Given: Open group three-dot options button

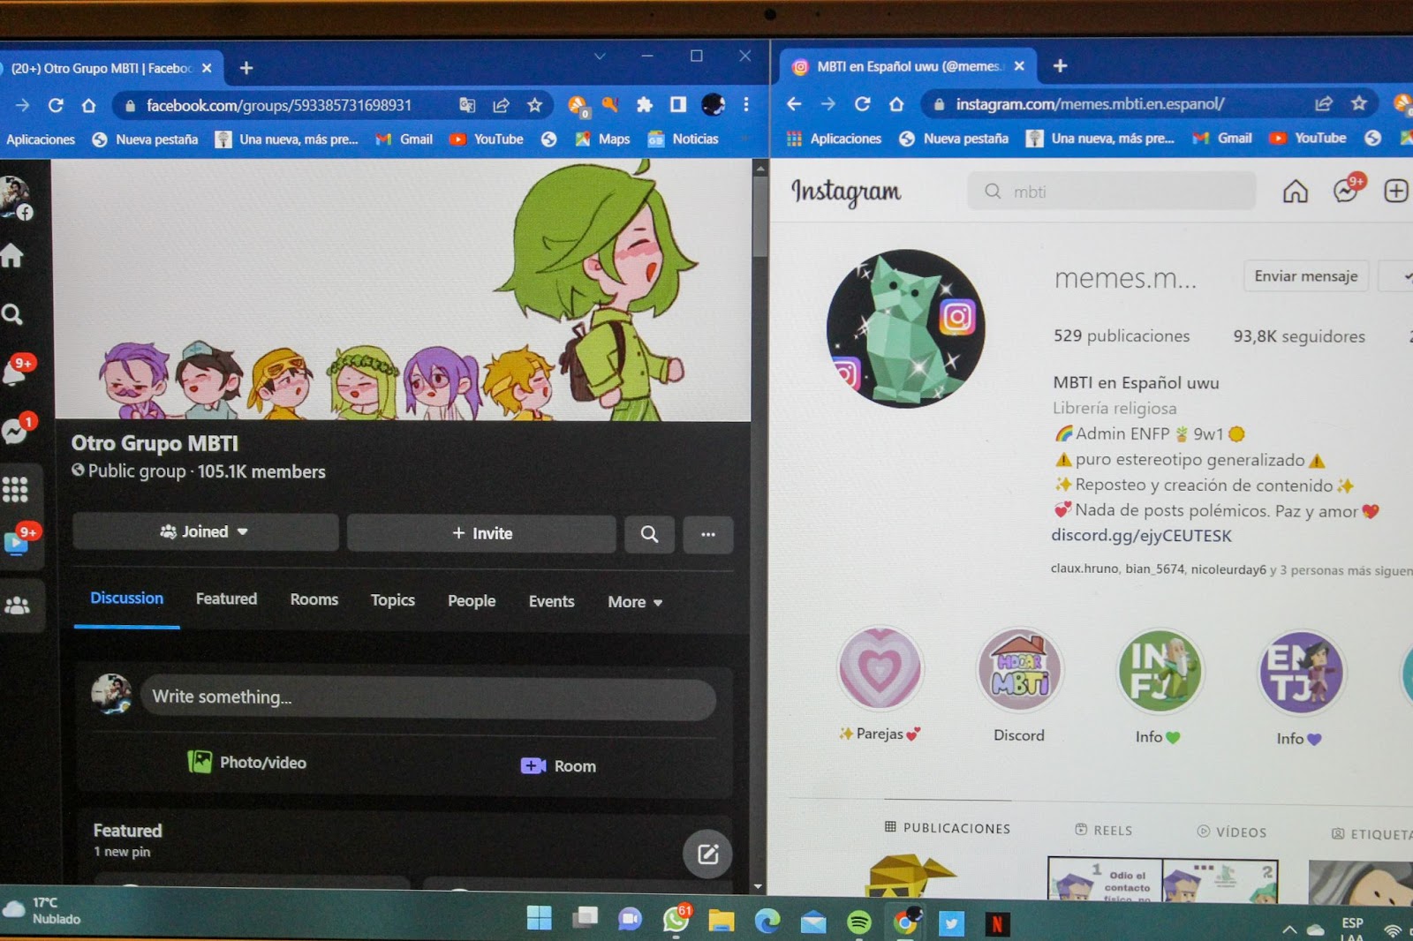Looking at the screenshot, I should [708, 534].
